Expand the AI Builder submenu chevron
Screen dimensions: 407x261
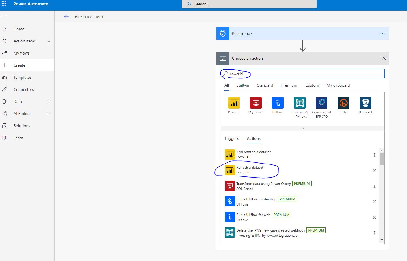click(49, 114)
